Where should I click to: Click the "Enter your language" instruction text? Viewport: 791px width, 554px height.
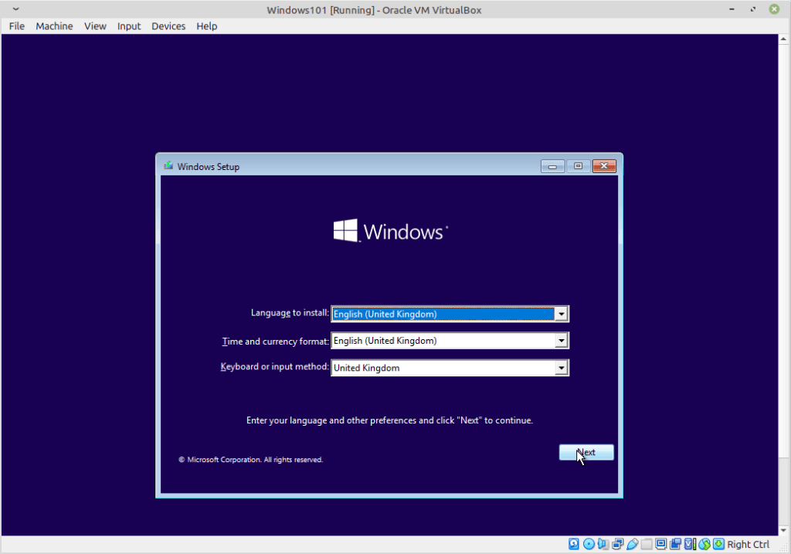coord(389,420)
